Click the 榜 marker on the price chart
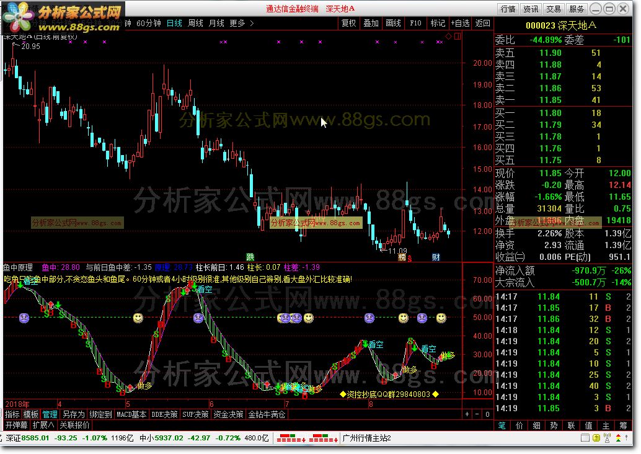 (402, 257)
